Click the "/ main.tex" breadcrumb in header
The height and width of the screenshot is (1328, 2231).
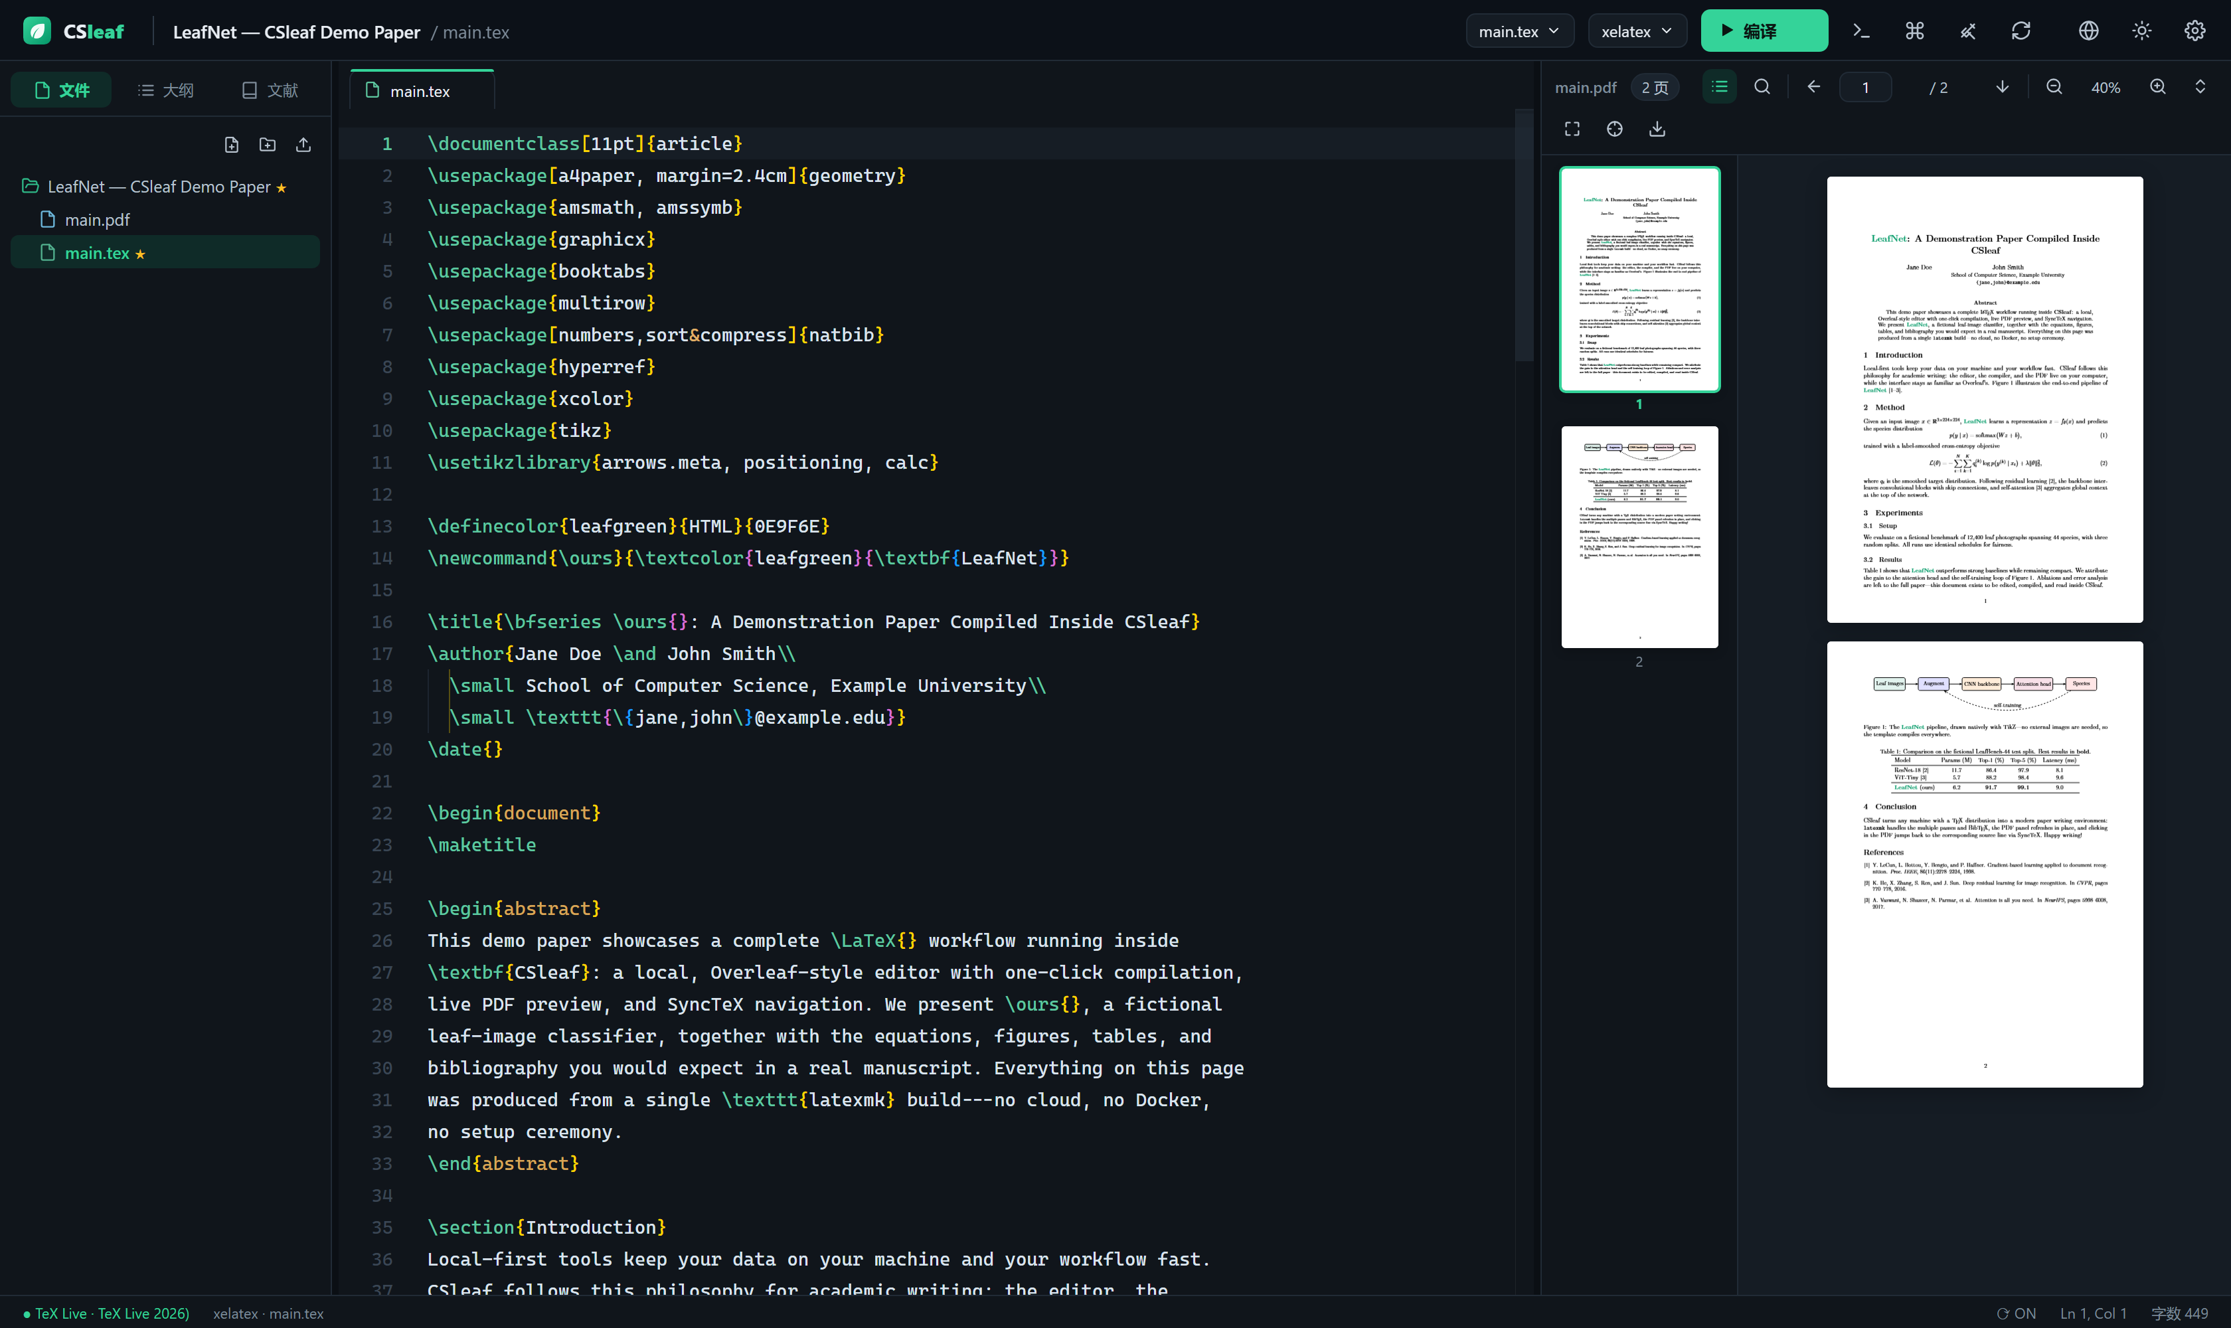point(470,33)
